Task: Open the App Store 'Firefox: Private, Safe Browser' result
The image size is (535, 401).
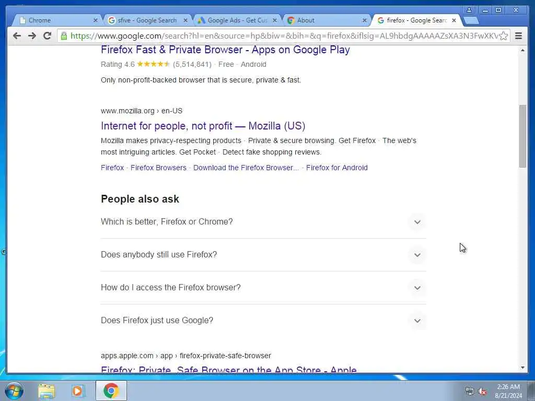Action: coord(229,370)
